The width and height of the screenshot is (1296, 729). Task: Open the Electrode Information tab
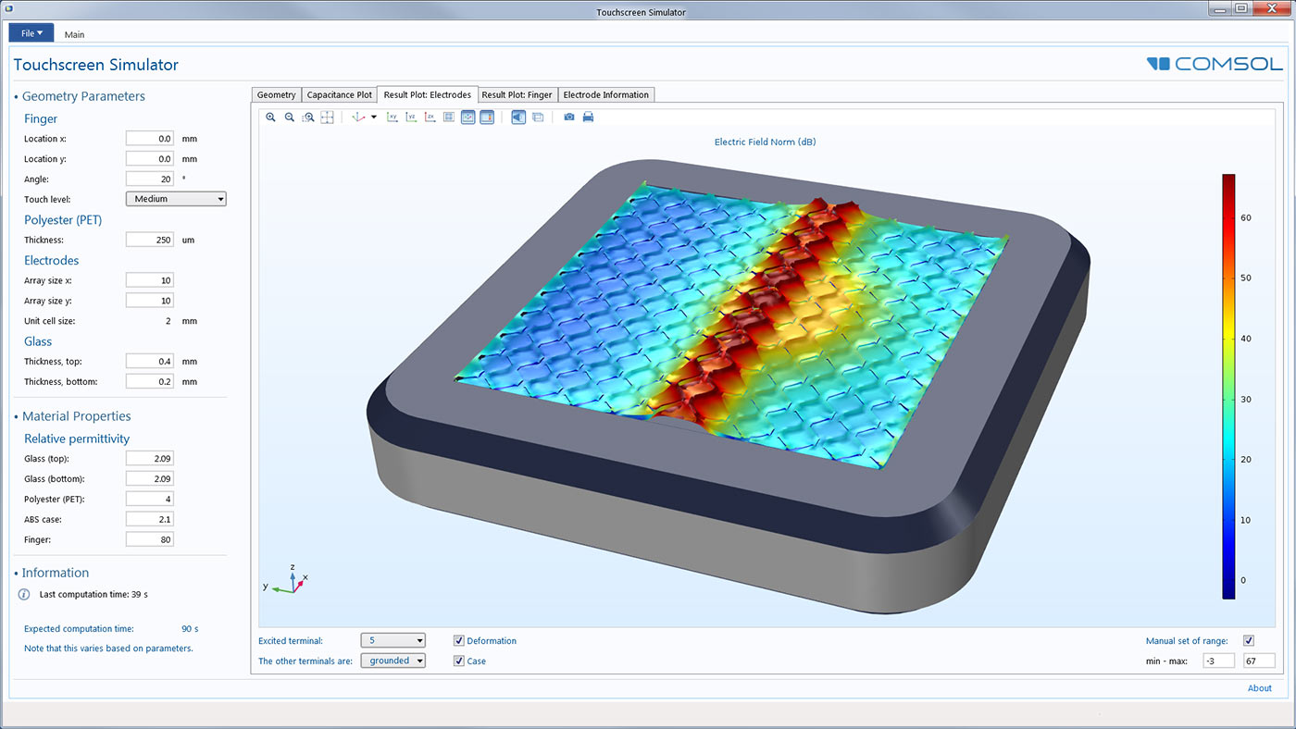(606, 94)
